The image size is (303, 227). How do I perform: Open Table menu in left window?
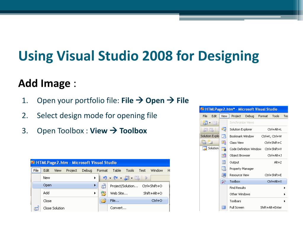[117, 171]
